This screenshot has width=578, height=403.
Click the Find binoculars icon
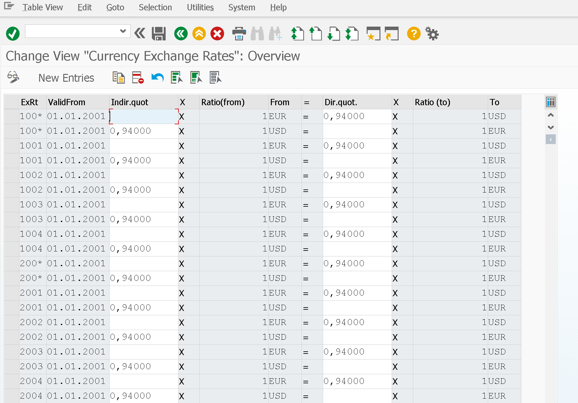point(257,34)
